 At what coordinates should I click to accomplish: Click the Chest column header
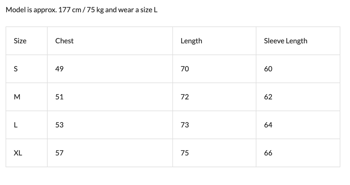[x=64, y=41]
